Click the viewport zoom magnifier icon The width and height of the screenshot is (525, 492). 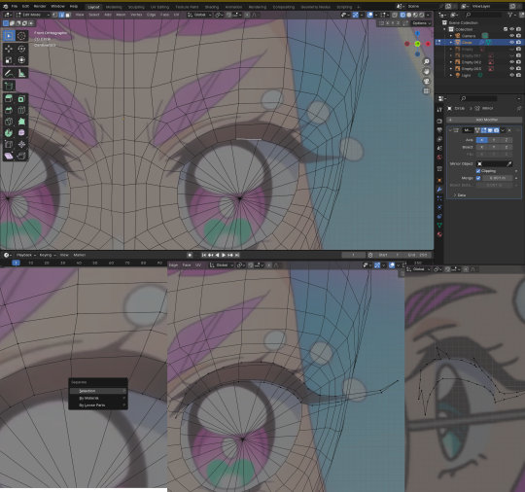(426, 62)
